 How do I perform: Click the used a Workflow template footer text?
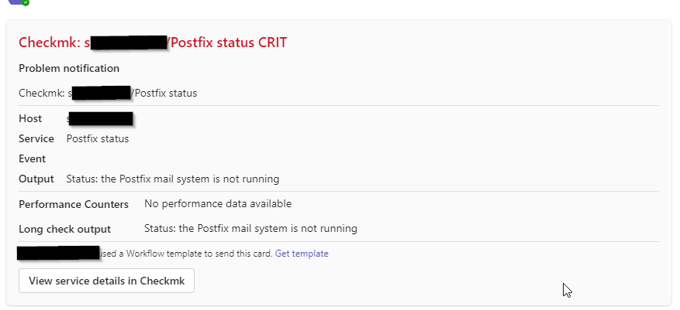click(x=186, y=254)
